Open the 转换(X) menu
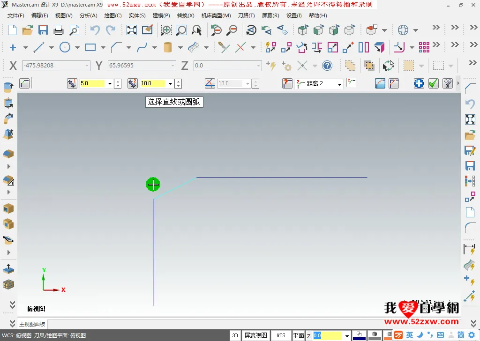480x341 pixels. 186,15
